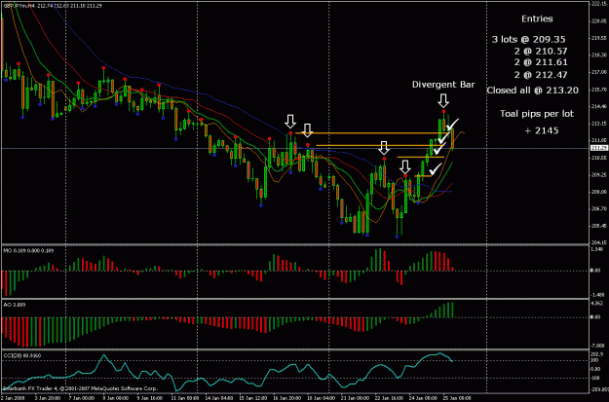609x402 pixels.
Task: Click the "AO 3.009" indicator label
Action: point(15,305)
